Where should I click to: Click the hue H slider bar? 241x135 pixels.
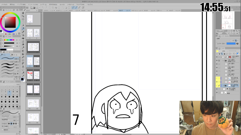(x=9, y=40)
